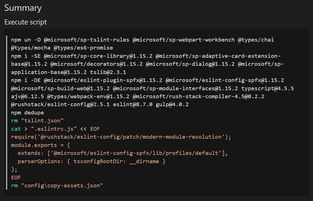The height and width of the screenshot is (201, 313).
Task: Click the "npm i -DE" command text
Action: point(26,80)
